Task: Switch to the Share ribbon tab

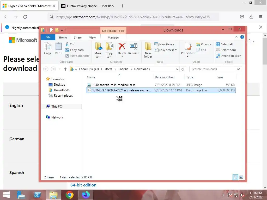Action: 78,37
